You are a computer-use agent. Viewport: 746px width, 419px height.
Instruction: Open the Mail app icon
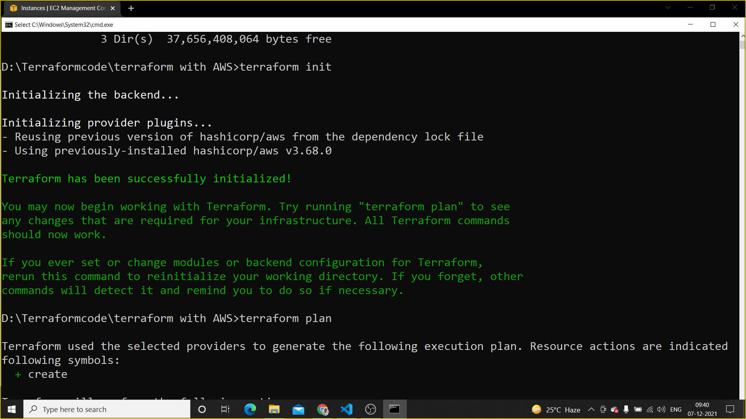pos(298,409)
